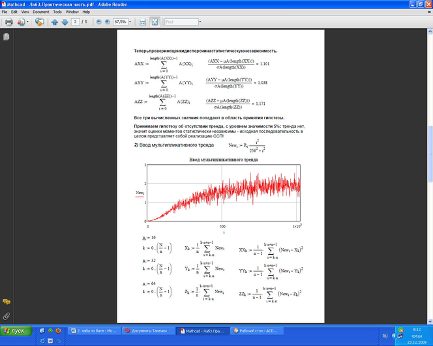Click the Mathcad - Лаб3 taskbar button

point(203,331)
